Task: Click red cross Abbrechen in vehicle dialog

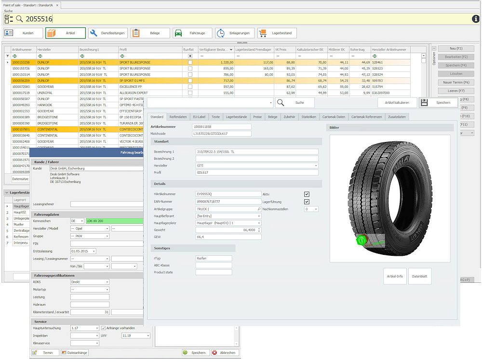Action: coord(214,352)
